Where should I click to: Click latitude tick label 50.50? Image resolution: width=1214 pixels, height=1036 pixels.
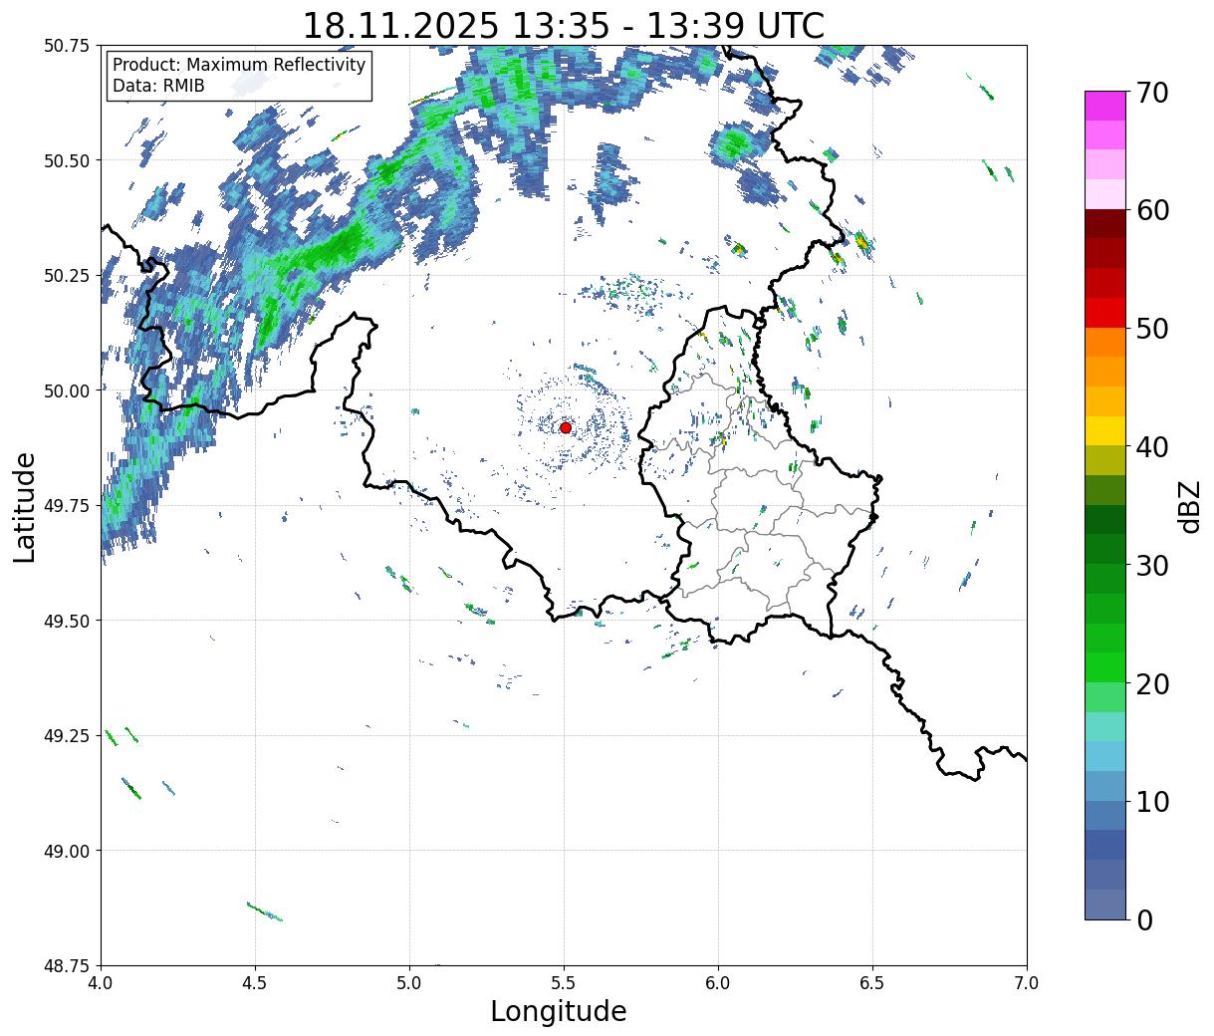pyautogui.click(x=67, y=160)
